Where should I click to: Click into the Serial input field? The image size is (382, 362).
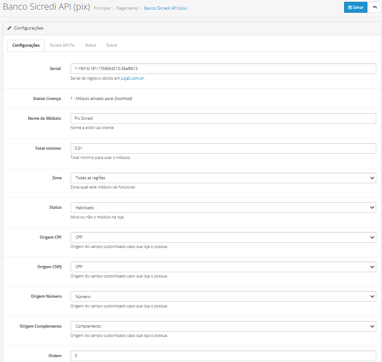coord(223,69)
